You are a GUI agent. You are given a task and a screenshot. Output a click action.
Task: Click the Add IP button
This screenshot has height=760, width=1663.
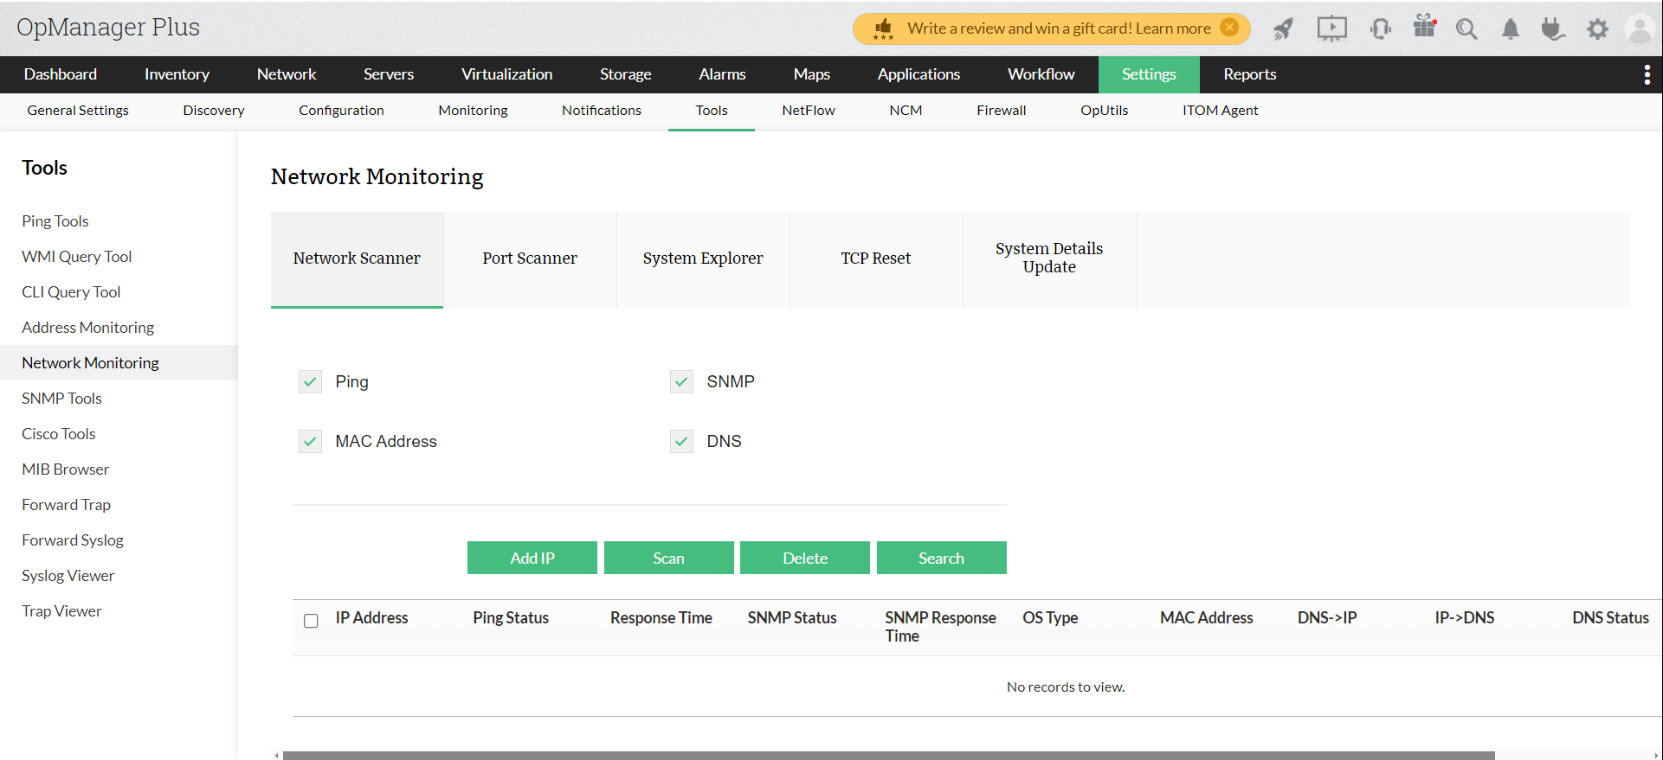[532, 559]
